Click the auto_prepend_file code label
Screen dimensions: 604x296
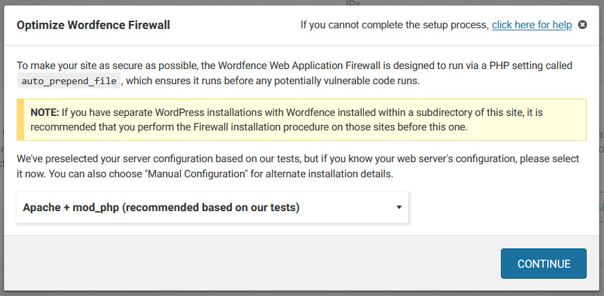click(69, 81)
